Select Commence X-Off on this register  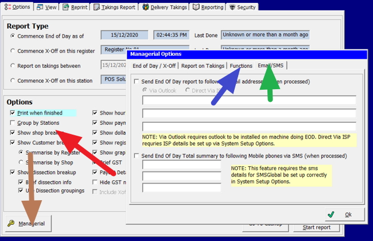tap(13, 51)
